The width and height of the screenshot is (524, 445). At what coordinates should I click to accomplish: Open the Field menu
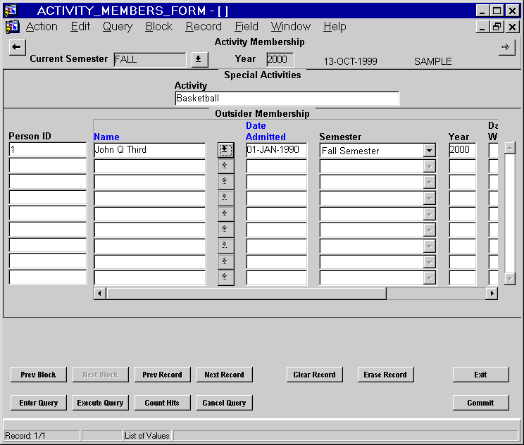pos(247,26)
